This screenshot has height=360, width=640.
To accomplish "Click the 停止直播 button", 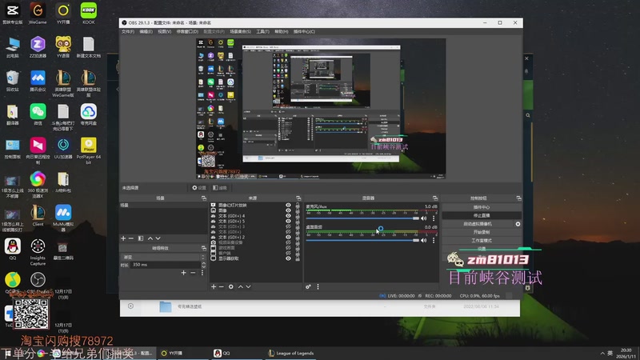I will [481, 215].
